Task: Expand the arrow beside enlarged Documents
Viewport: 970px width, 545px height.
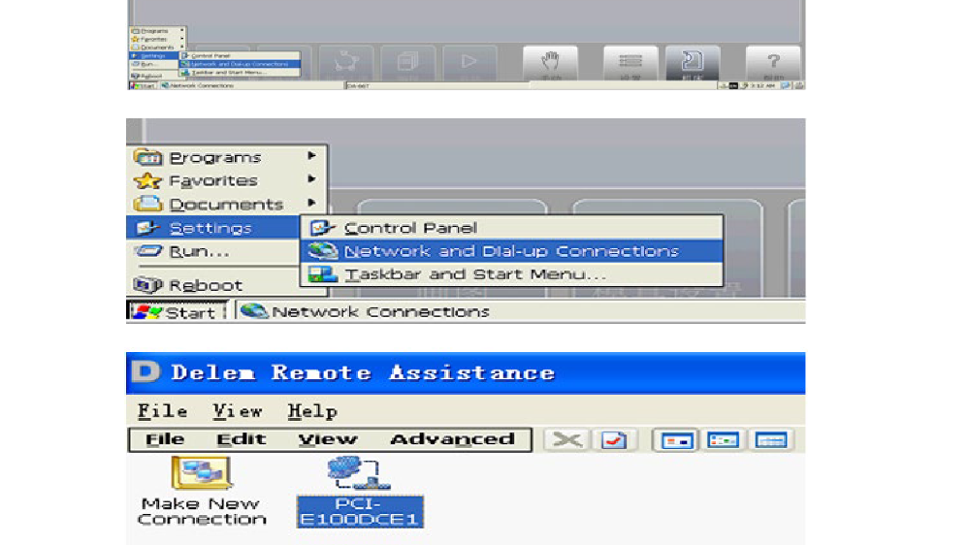Action: pos(311,203)
